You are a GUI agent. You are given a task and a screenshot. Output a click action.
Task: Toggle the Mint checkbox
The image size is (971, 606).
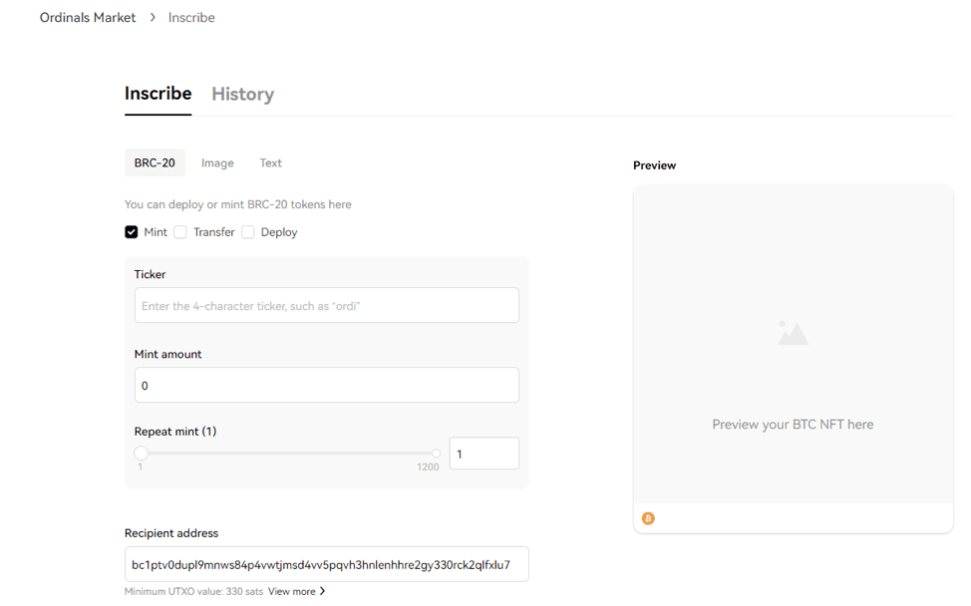click(132, 232)
